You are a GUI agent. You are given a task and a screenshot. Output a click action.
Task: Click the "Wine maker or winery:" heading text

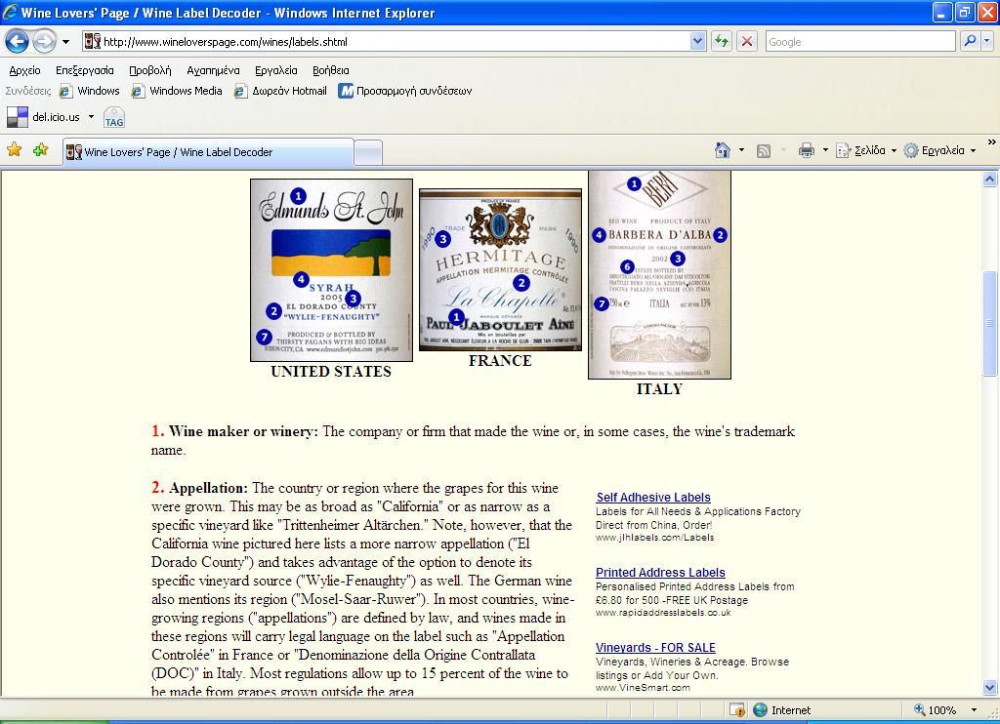243,431
